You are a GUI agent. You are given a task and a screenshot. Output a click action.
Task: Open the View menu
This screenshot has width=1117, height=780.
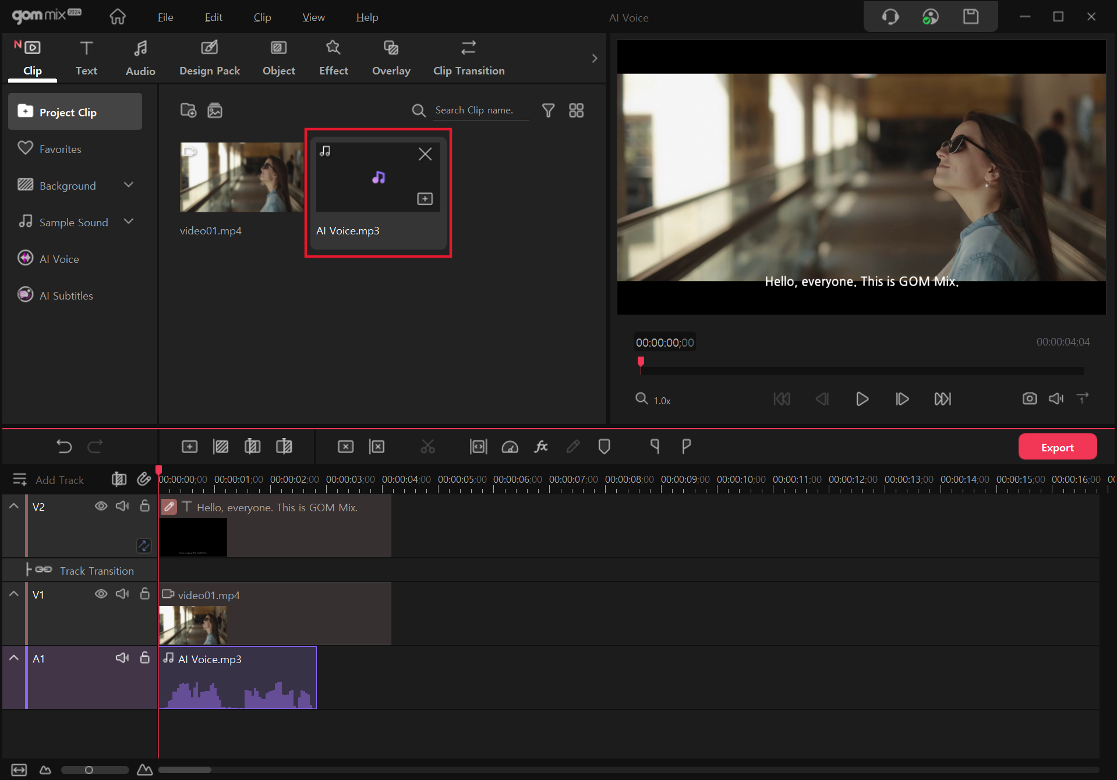point(313,17)
